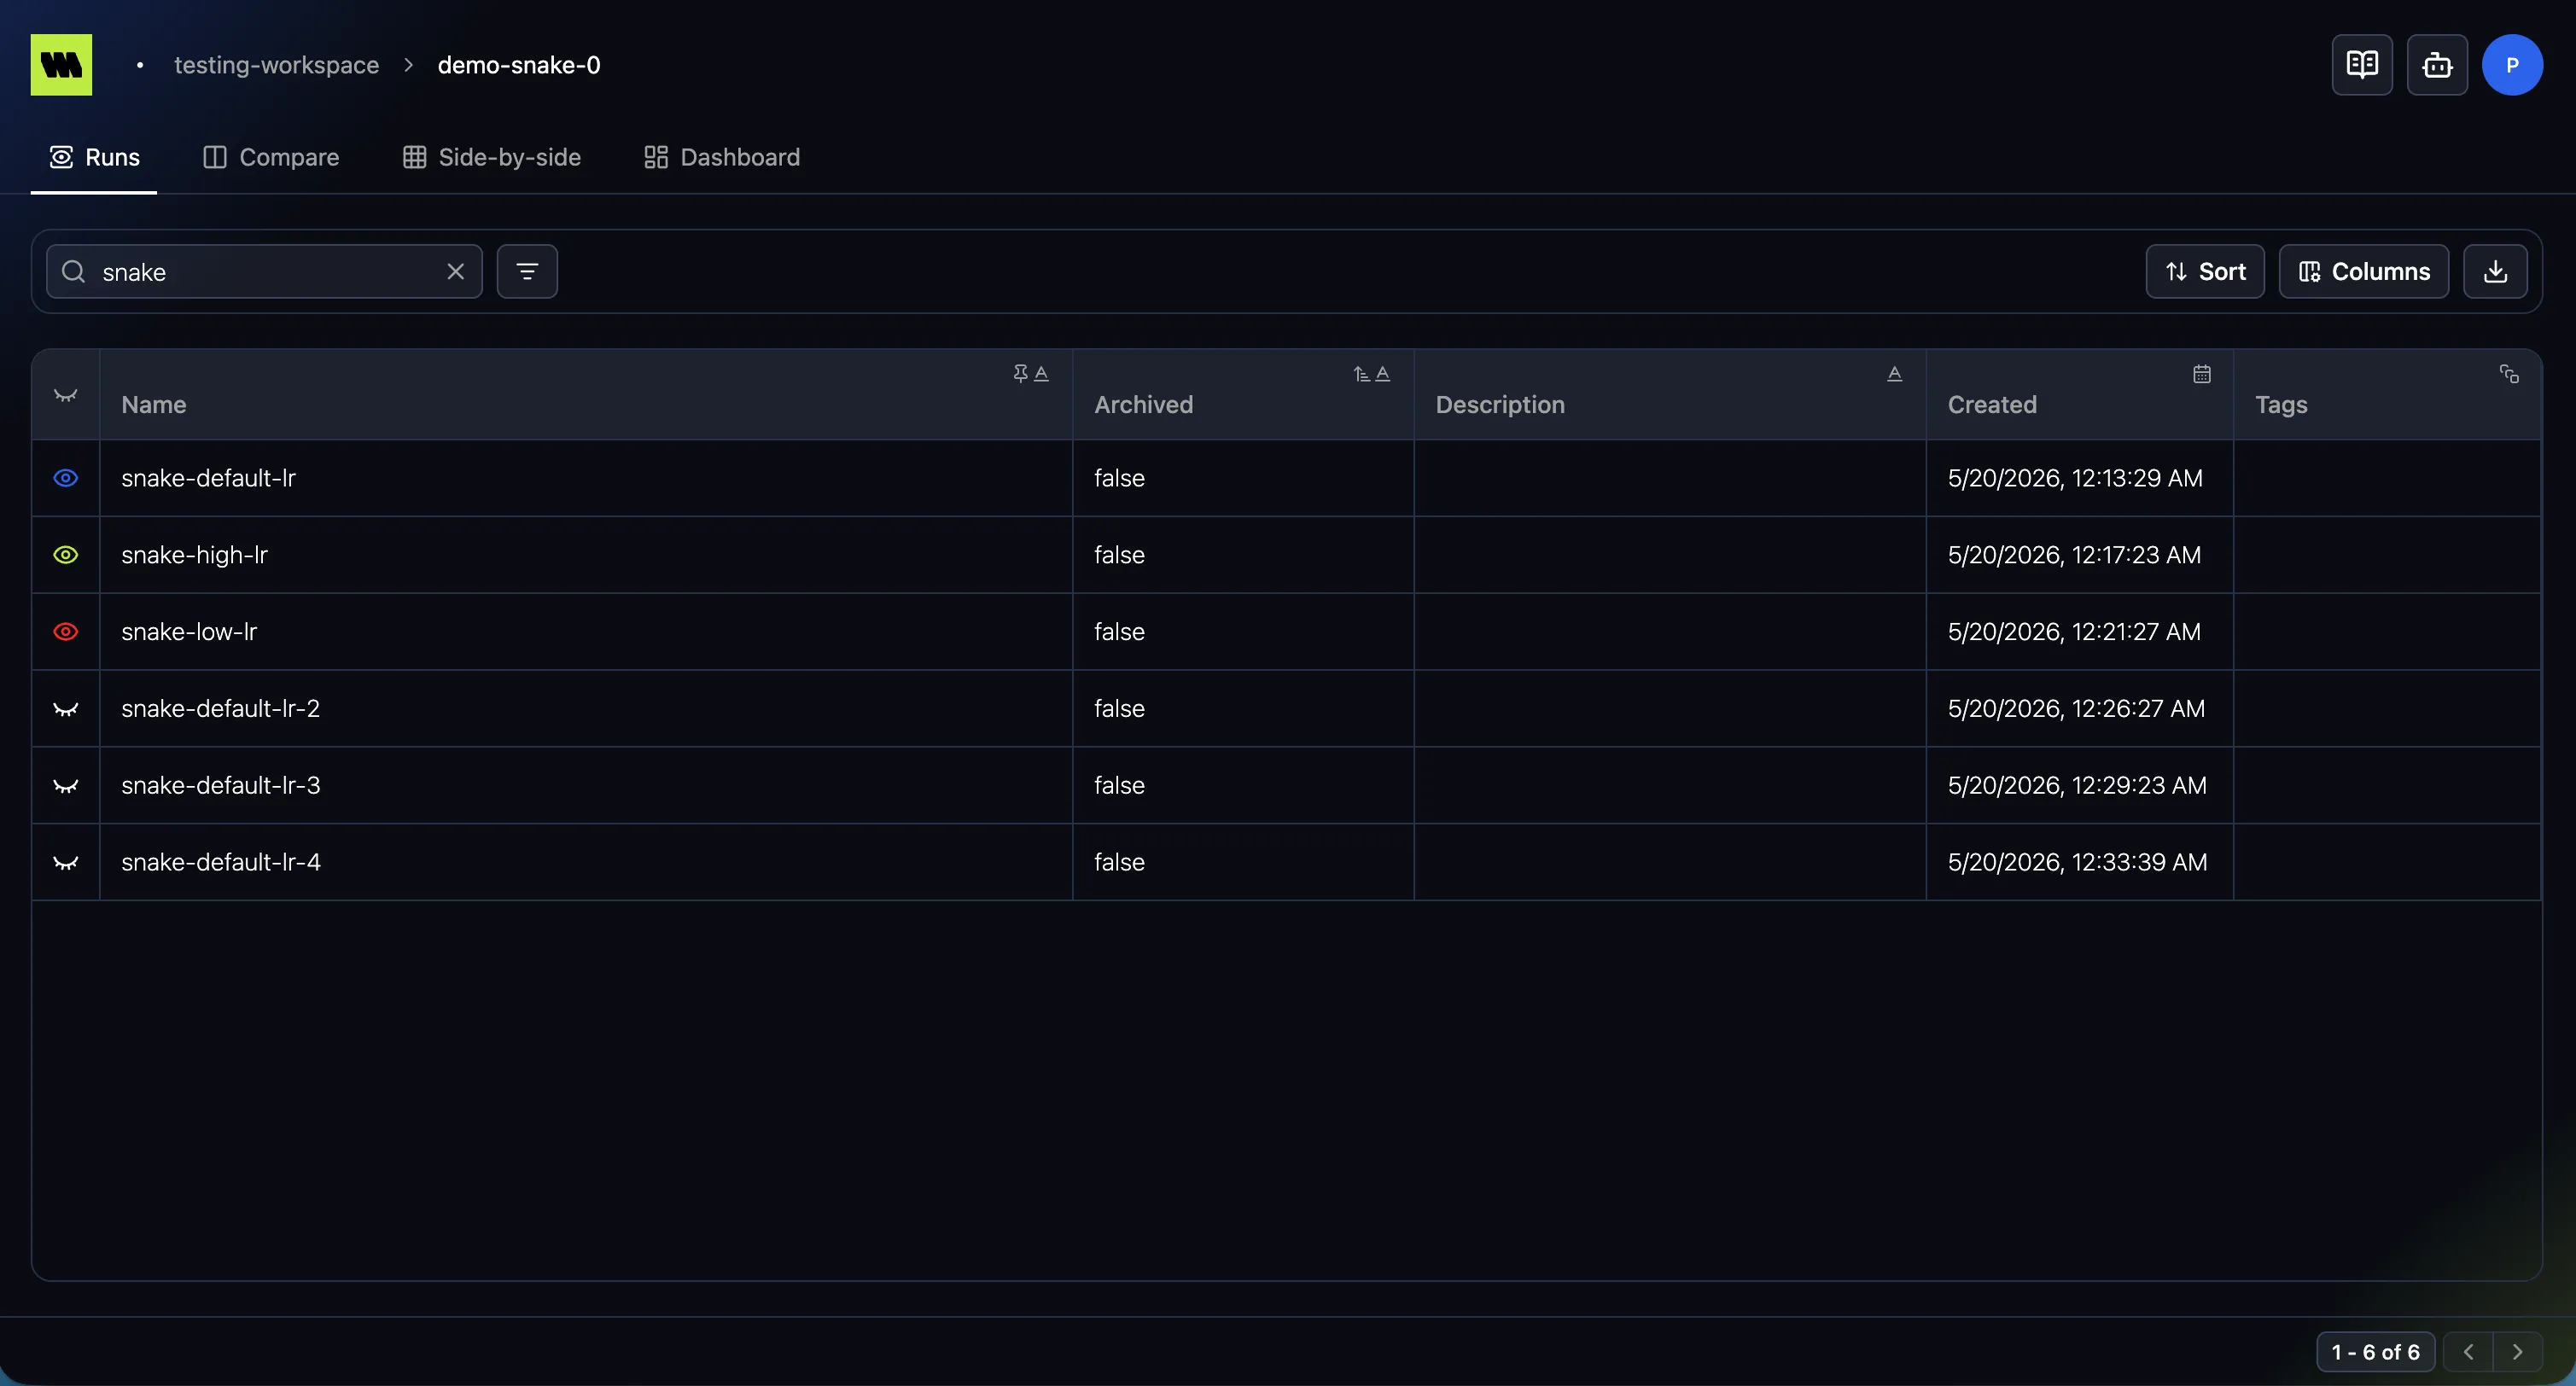This screenshot has width=2576, height=1386.
Task: Click the 12:17:23 AM created timestamp
Action: point(2074,555)
